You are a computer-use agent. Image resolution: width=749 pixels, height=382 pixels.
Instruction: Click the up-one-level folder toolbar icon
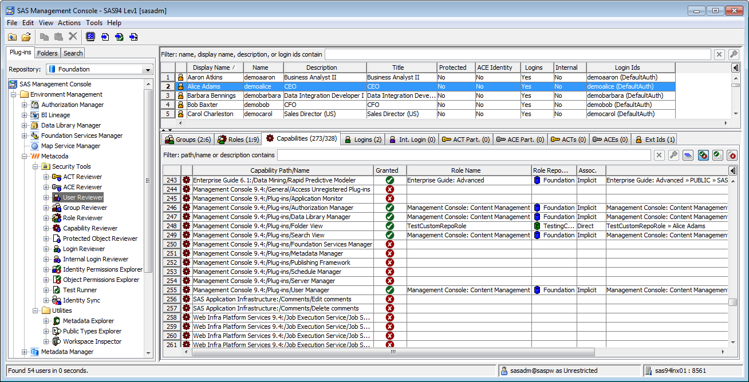point(12,37)
